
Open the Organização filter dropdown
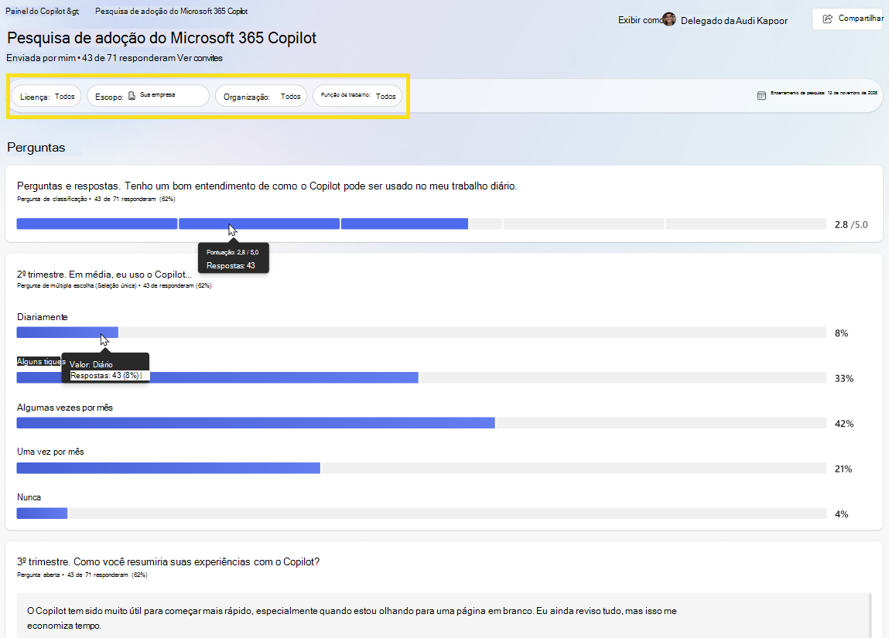(262, 97)
